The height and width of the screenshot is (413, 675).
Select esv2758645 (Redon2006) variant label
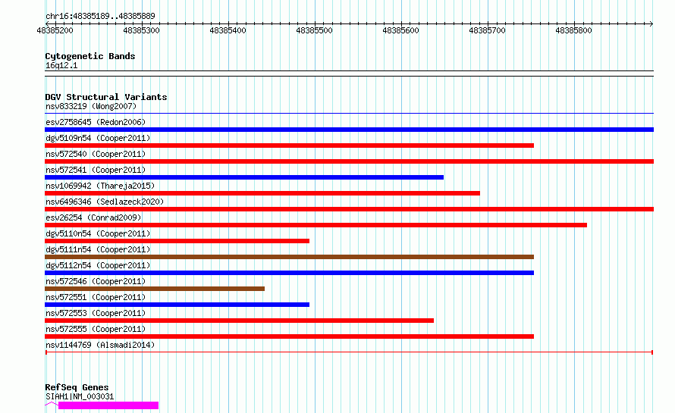[x=96, y=122]
